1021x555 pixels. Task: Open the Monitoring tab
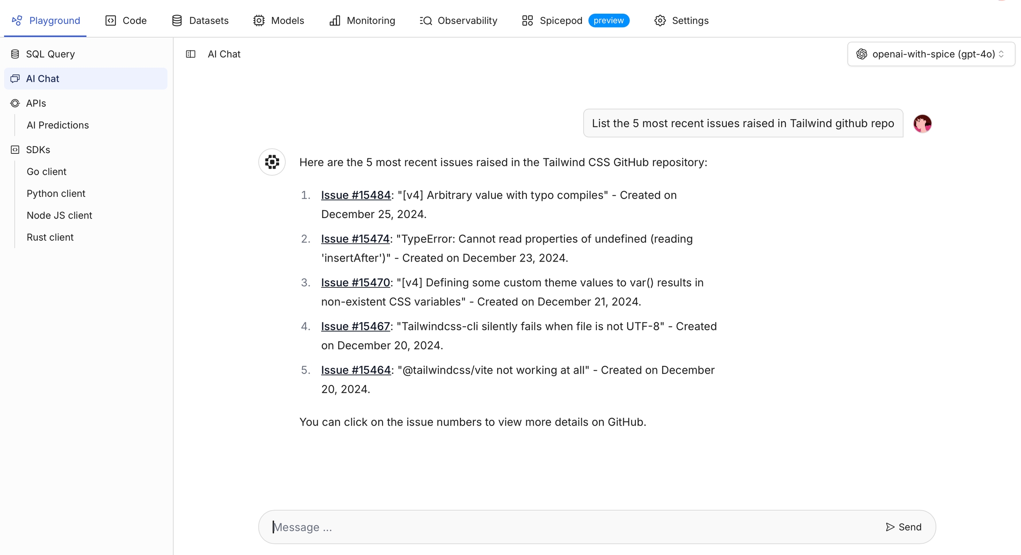362,20
